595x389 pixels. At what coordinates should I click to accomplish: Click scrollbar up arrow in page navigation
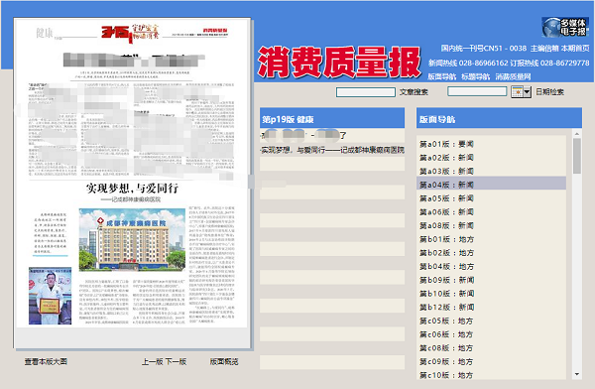[577, 134]
